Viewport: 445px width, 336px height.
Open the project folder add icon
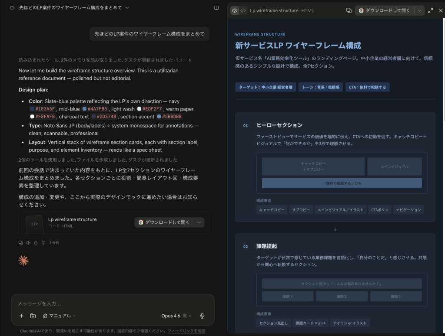[x=33, y=316]
